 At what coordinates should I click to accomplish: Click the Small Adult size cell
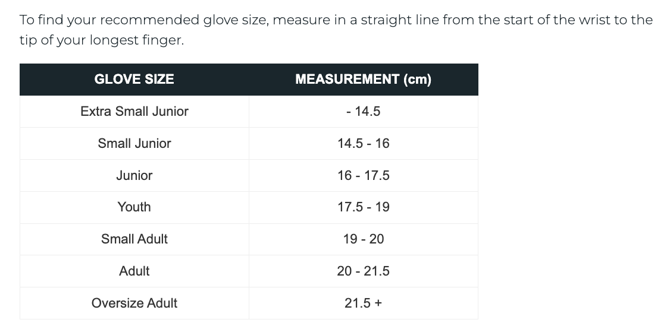tap(134, 239)
